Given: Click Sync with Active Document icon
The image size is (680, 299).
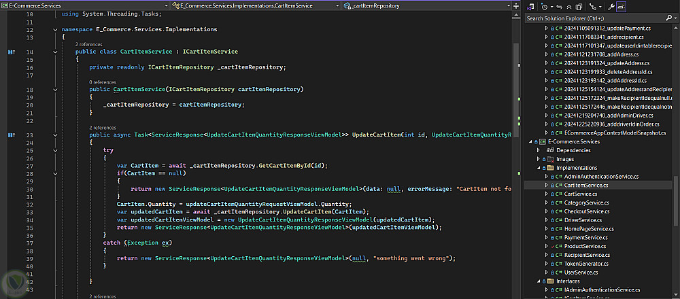Looking at the screenshot, I should click(560, 7).
